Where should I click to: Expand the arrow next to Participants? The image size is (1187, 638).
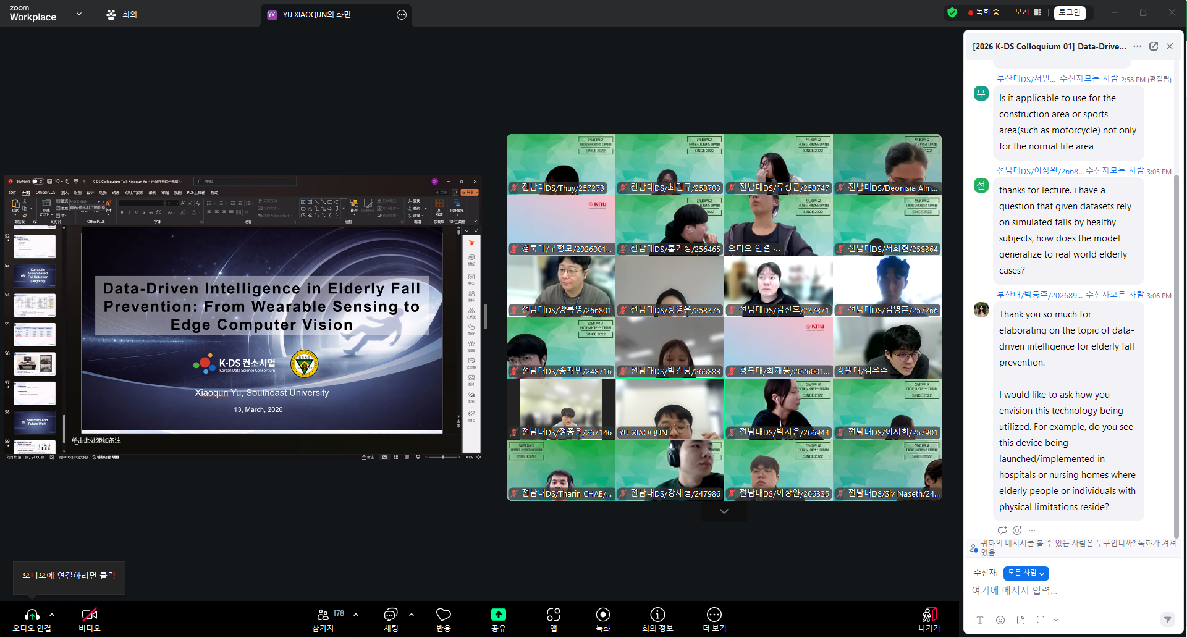pyautogui.click(x=356, y=615)
